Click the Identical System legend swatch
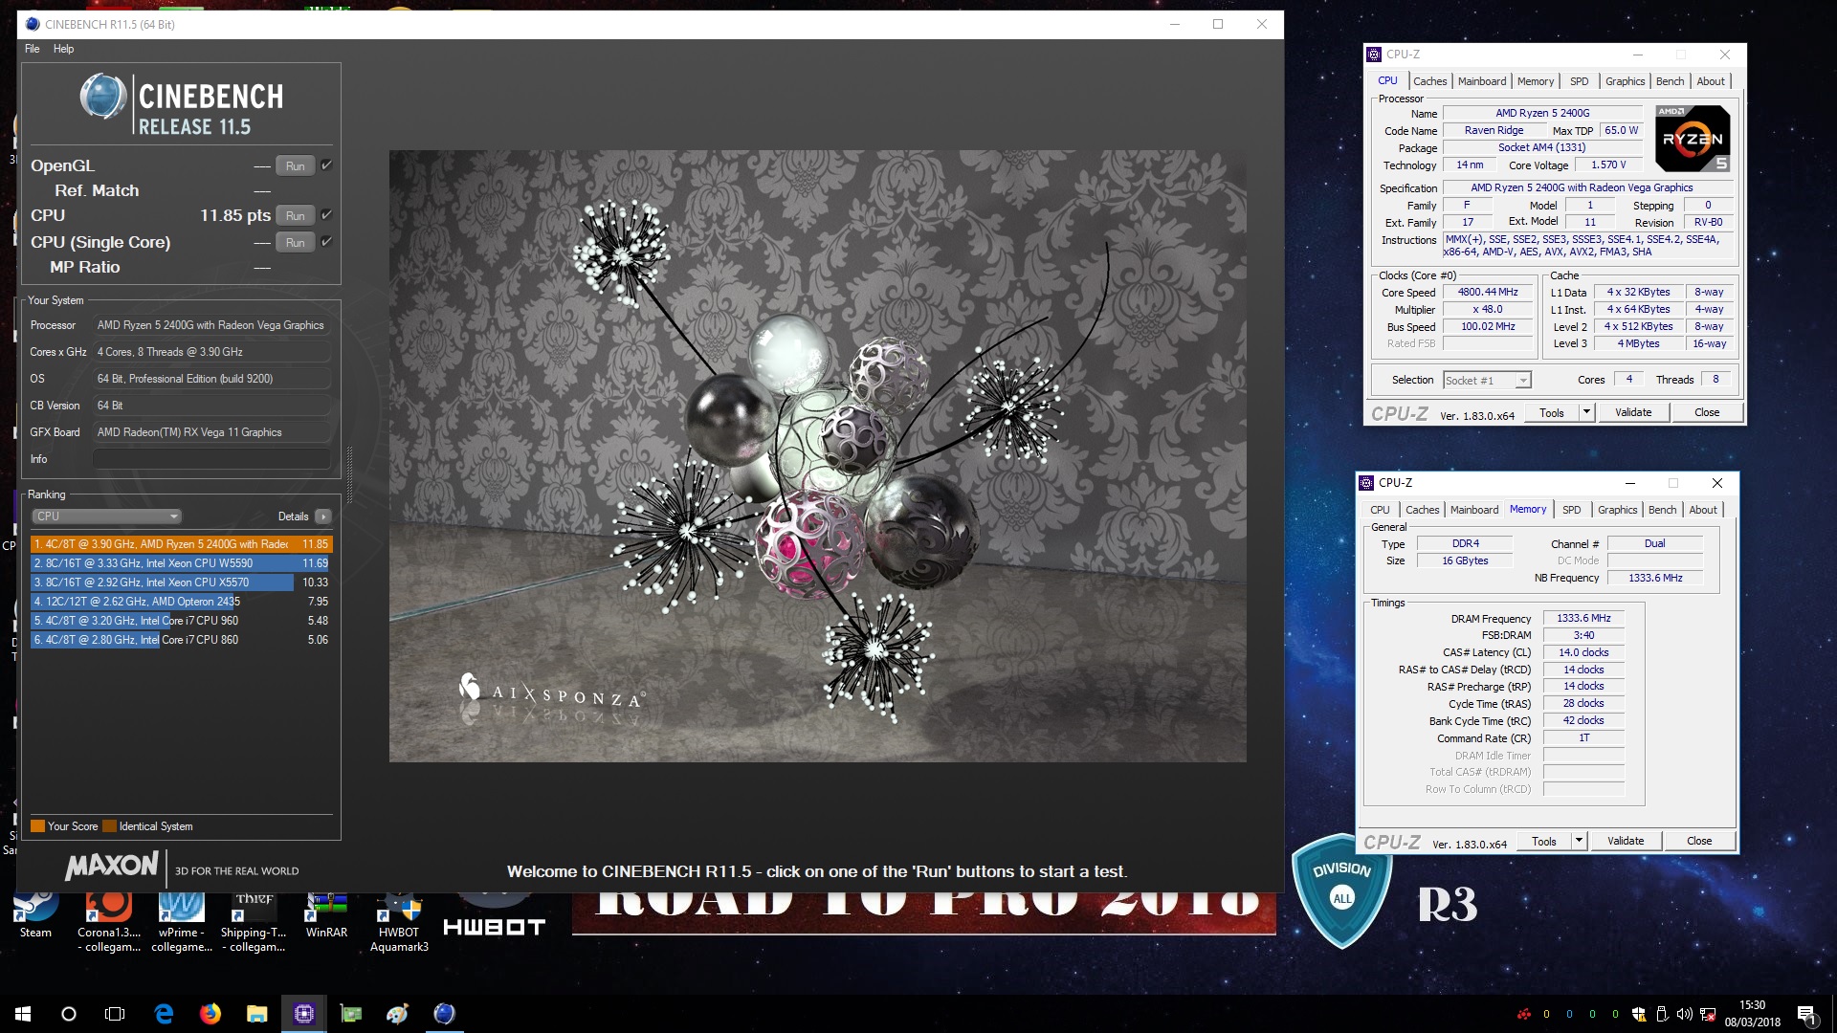Screen dimensions: 1837x1033 tap(109, 826)
